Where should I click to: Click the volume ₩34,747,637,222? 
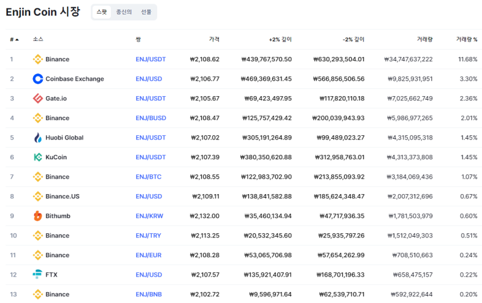pos(408,59)
